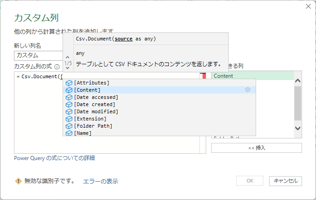Click into the 新しい列名 text field
316x200 pixels.
pos(38,55)
